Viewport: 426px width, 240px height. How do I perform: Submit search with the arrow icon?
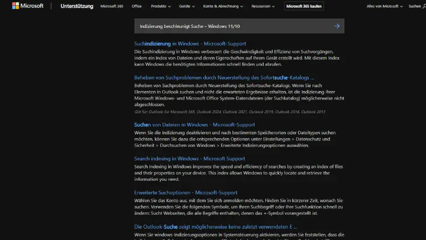tap(337, 26)
